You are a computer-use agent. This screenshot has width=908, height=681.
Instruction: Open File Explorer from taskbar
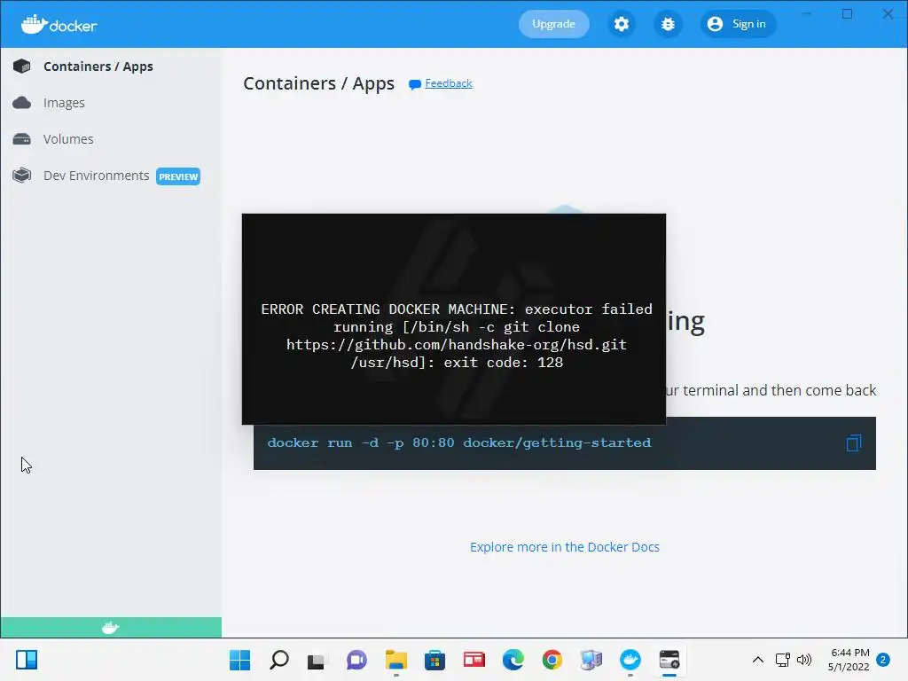click(396, 660)
